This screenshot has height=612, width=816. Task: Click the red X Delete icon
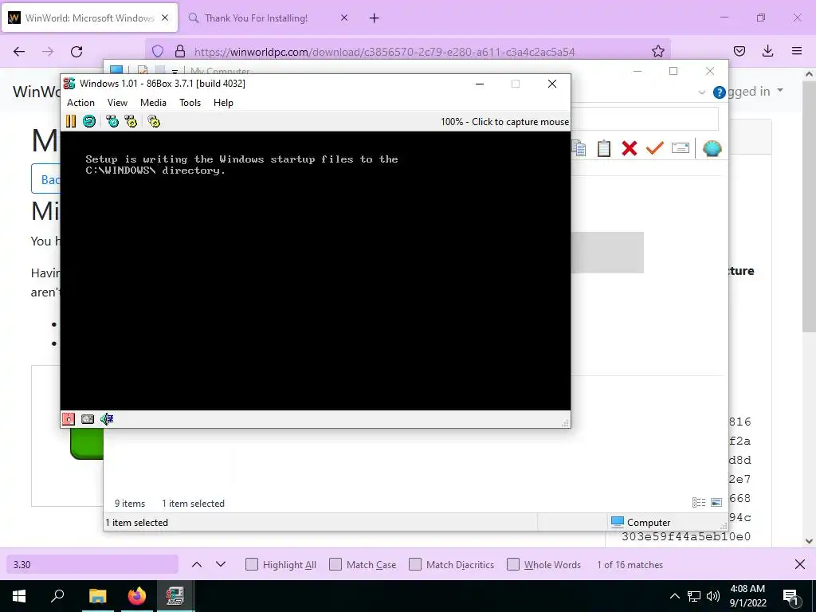(x=630, y=148)
